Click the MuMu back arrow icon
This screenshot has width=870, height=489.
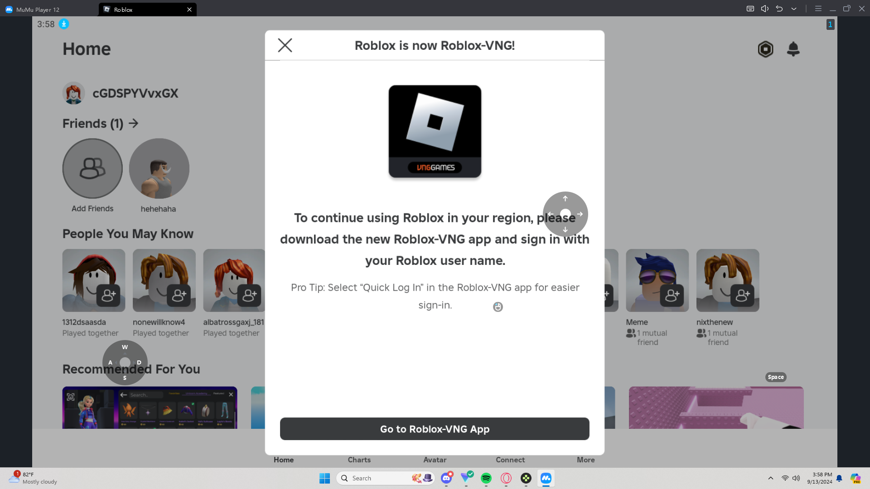pos(779,9)
